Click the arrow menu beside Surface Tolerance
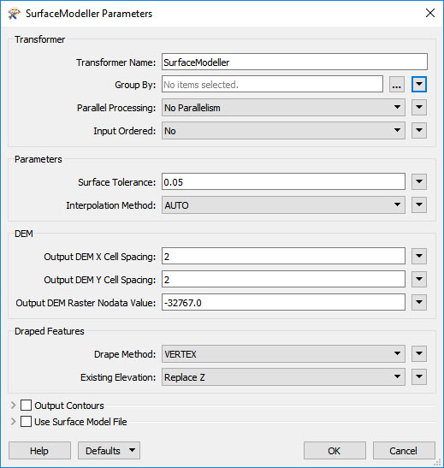This screenshot has width=444, height=468. click(x=419, y=181)
